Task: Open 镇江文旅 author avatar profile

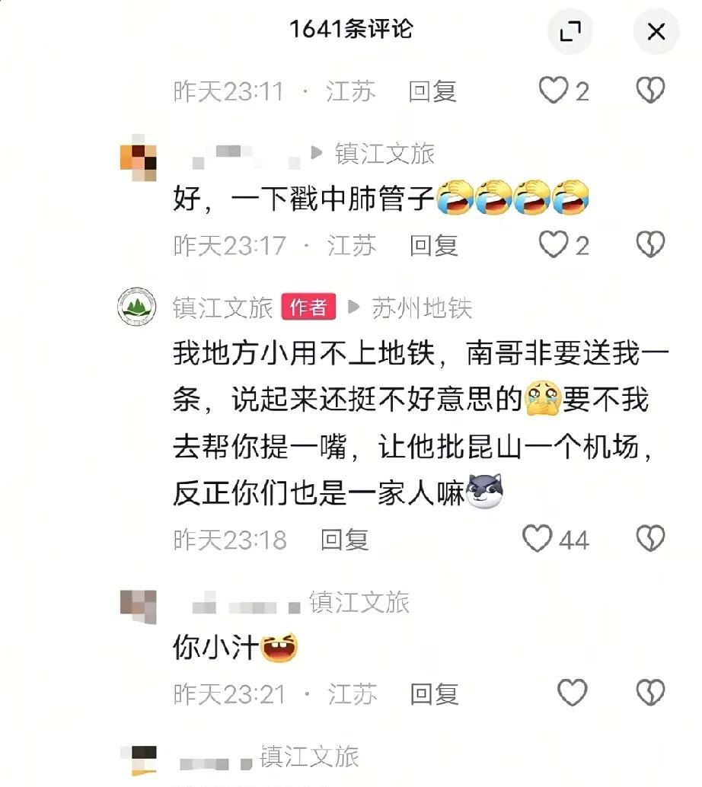Action: point(136,307)
